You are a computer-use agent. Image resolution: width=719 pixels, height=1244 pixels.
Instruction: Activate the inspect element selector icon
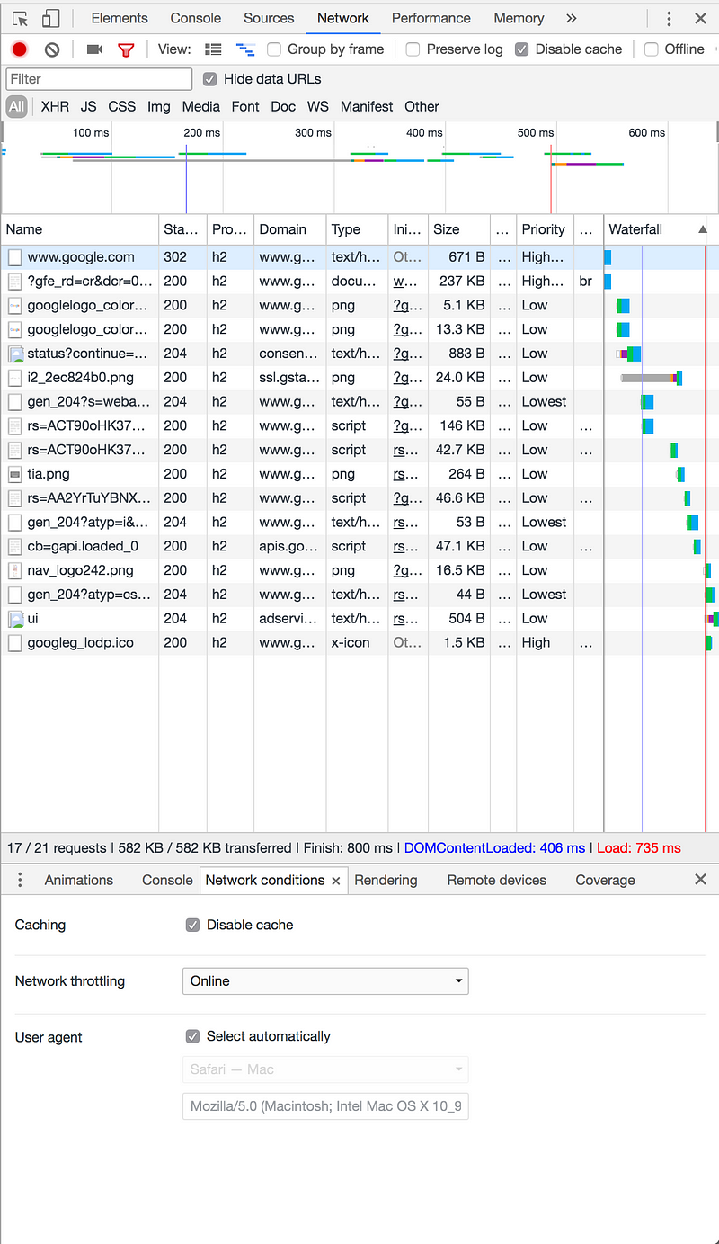(21, 18)
